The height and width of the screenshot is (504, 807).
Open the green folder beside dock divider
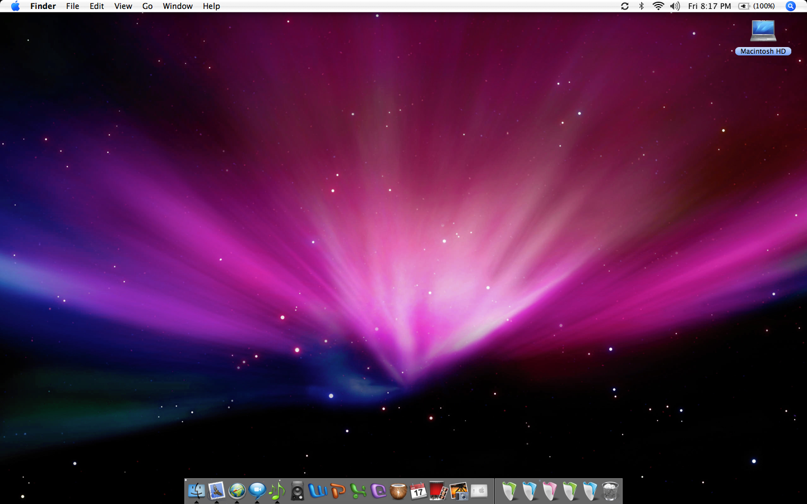click(509, 491)
